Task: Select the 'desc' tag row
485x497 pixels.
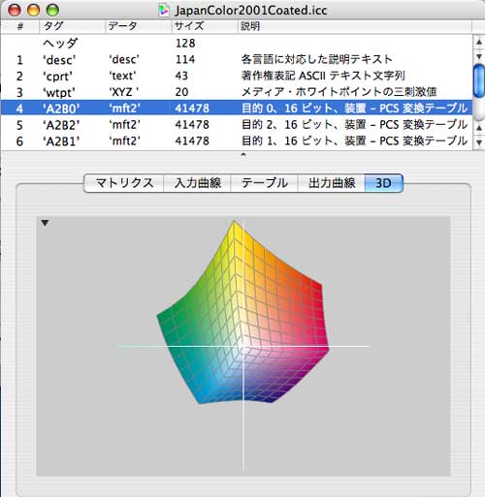Action: (x=236, y=59)
